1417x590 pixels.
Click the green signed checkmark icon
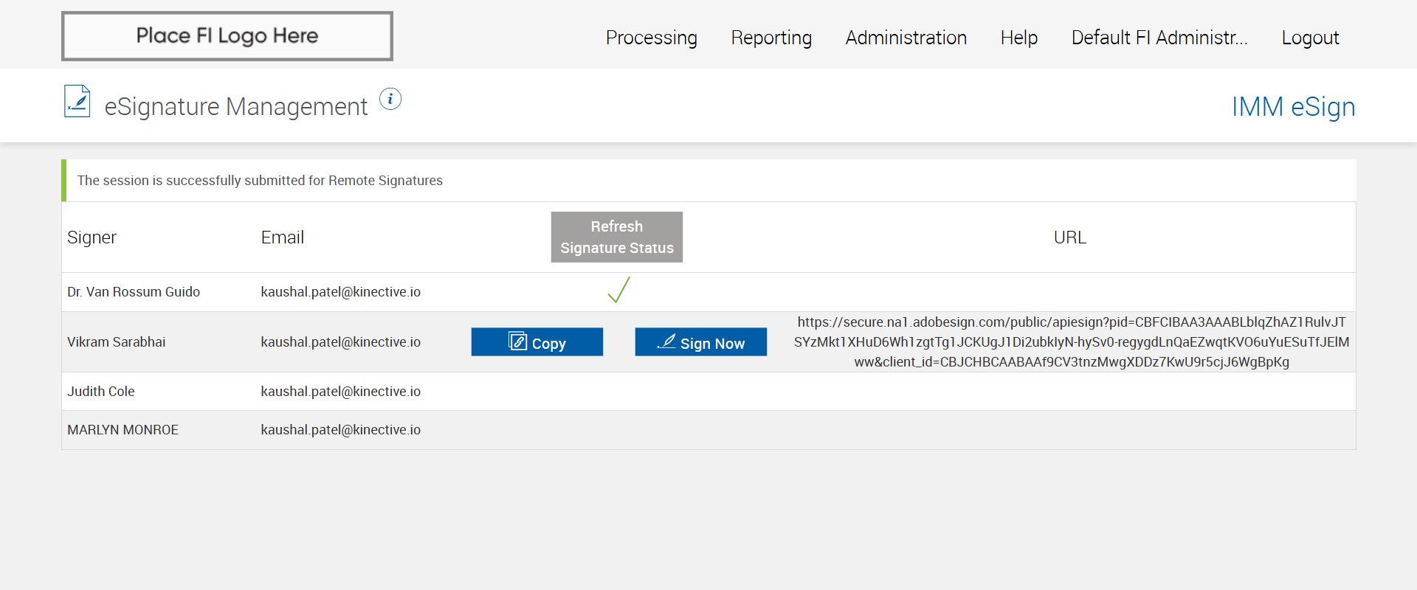618,290
